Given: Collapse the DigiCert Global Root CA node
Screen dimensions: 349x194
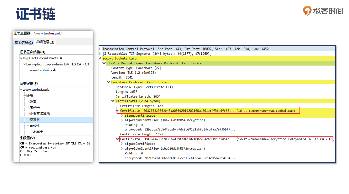Looking at the screenshot, I should (21, 58).
